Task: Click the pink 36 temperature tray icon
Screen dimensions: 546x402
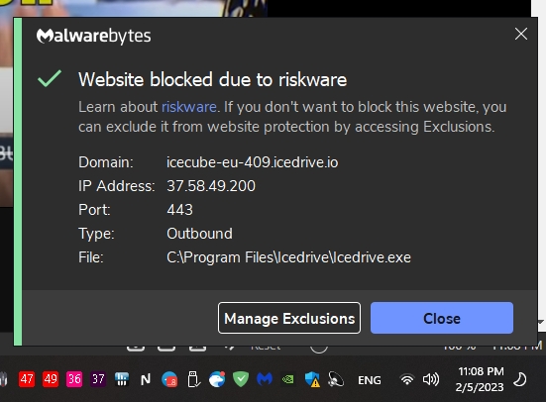Action: 74,379
